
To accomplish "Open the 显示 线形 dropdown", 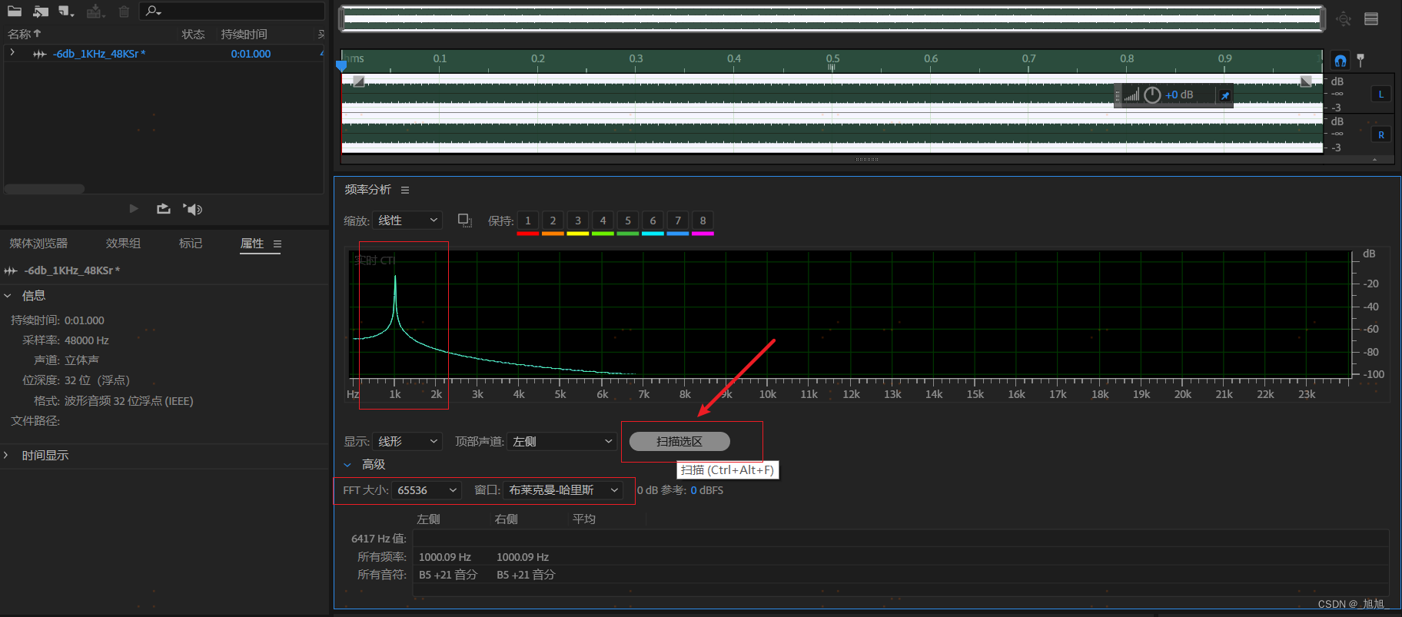I will pos(407,442).
